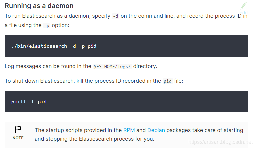Click the "To run Elasticsearch as a daemon" paragraph
The height and width of the screenshot is (148, 256).
pyautogui.click(x=57, y=16)
